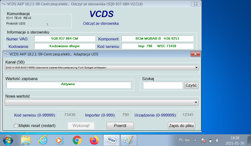Click the PL language indicator
The width and height of the screenshot is (251, 146).
tap(181, 140)
